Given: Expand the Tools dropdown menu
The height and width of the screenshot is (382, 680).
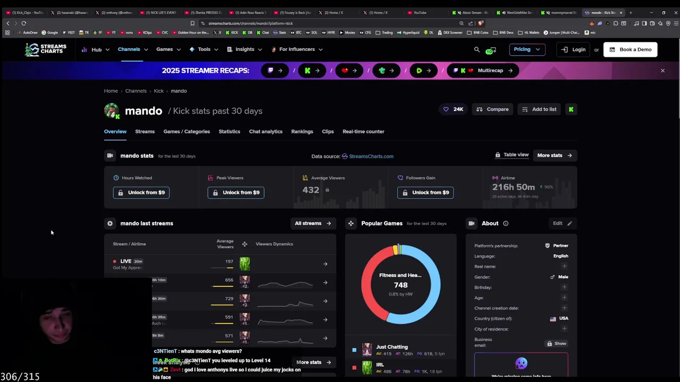Looking at the screenshot, I should pyautogui.click(x=204, y=49).
